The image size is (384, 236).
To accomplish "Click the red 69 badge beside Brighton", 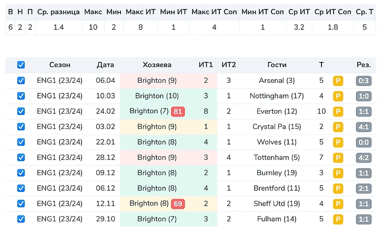I will click(x=178, y=203).
